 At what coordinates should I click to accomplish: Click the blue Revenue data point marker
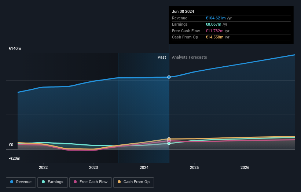(169, 77)
